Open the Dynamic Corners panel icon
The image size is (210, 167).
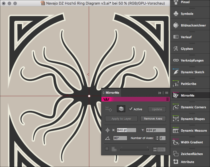(176, 107)
